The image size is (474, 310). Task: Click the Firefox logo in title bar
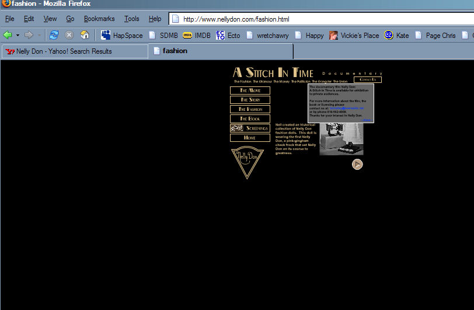point(6,4)
